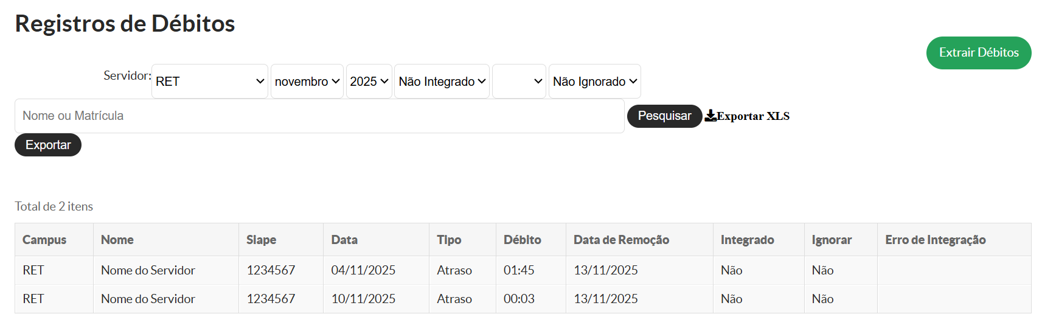Image resolution: width=1042 pixels, height=325 pixels.
Task: Expand the 2025 year selector
Action: (369, 82)
